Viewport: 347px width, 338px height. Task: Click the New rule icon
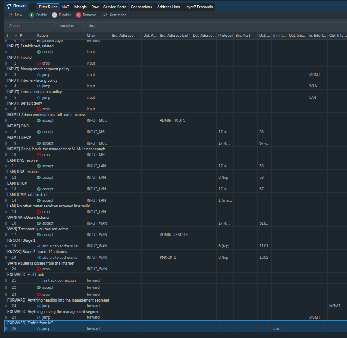pos(11,15)
